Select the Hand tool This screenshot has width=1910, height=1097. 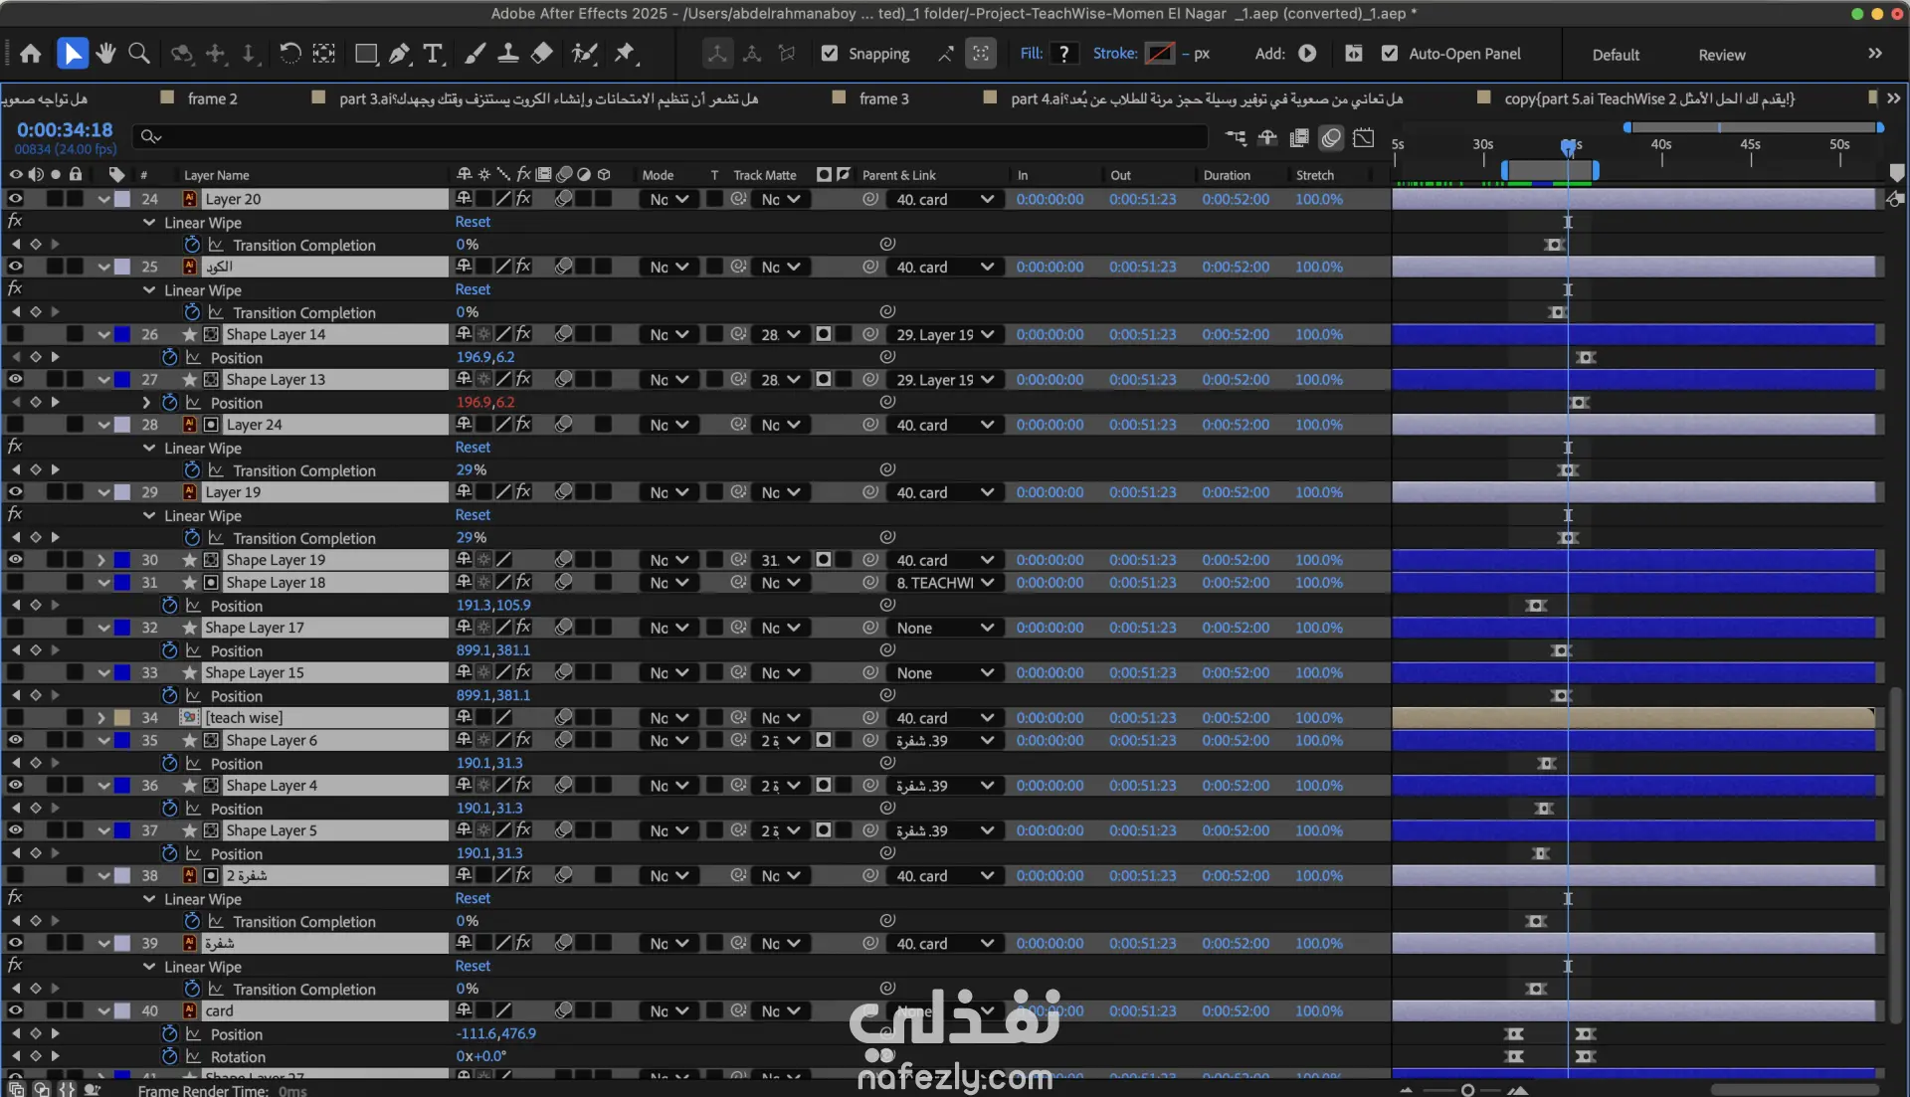click(x=105, y=54)
